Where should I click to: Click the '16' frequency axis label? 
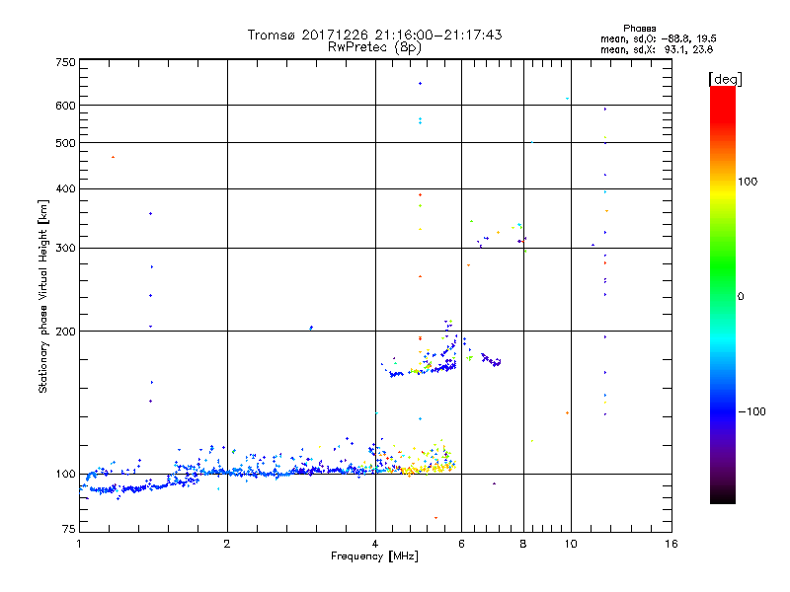point(671,544)
